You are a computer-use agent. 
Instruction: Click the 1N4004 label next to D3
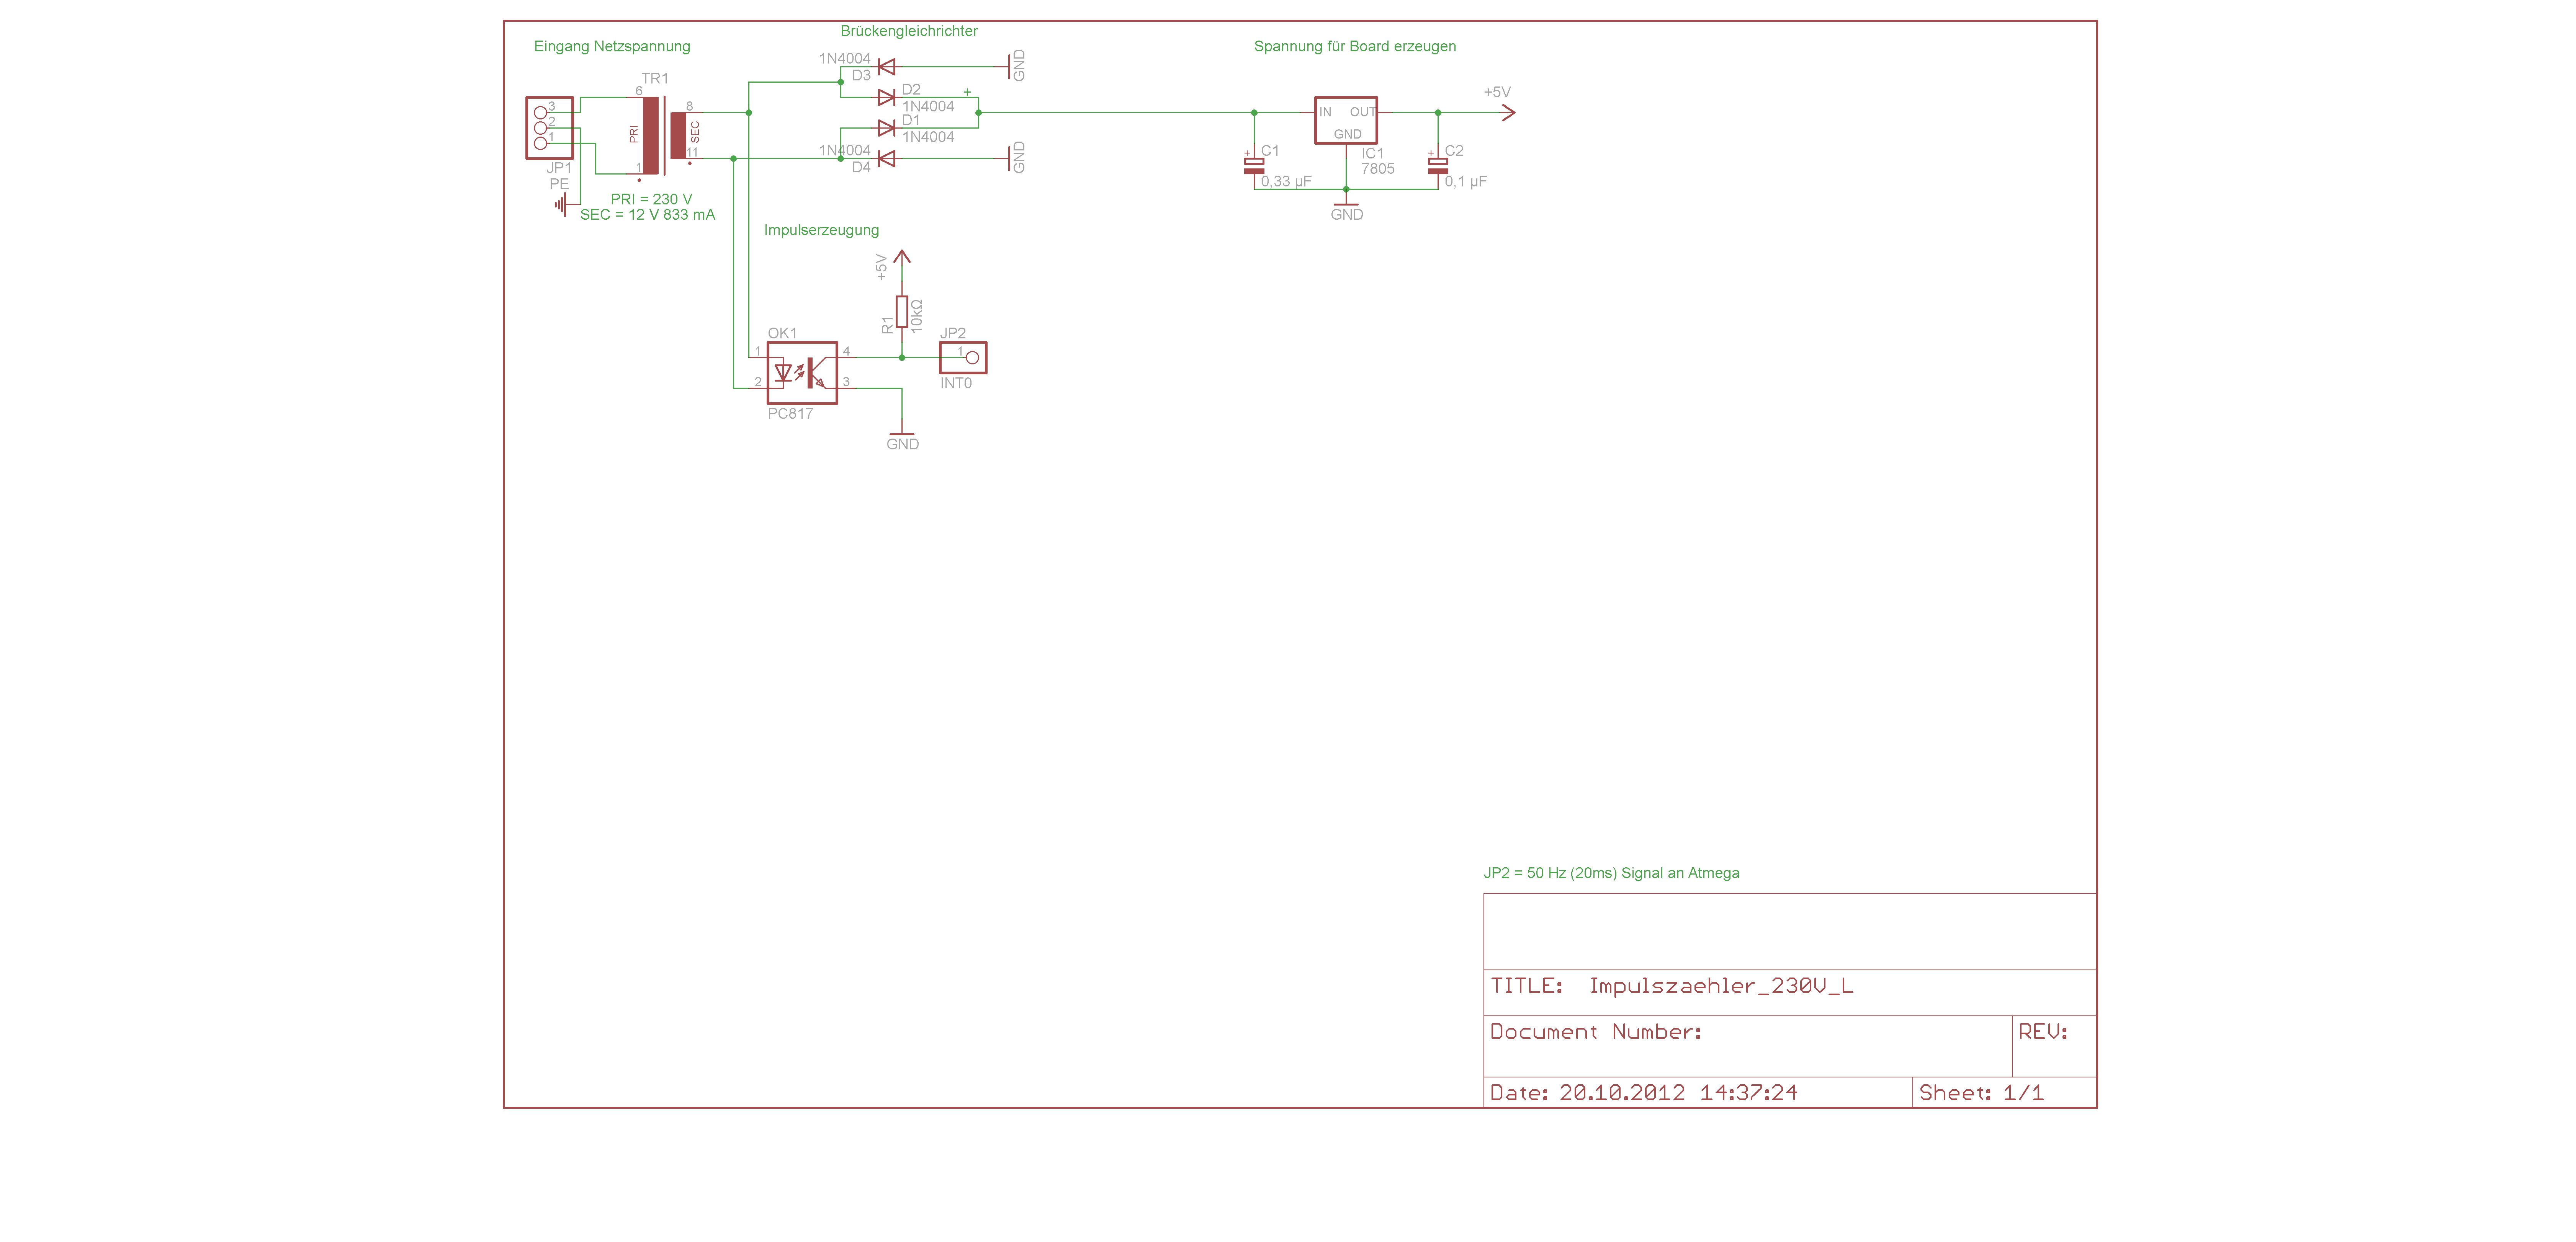[x=845, y=59]
